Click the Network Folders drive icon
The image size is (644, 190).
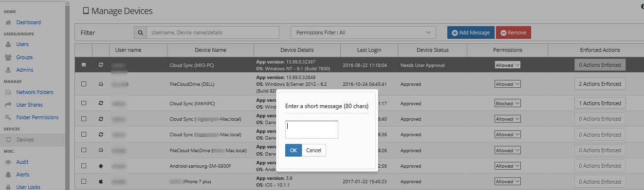point(8,92)
